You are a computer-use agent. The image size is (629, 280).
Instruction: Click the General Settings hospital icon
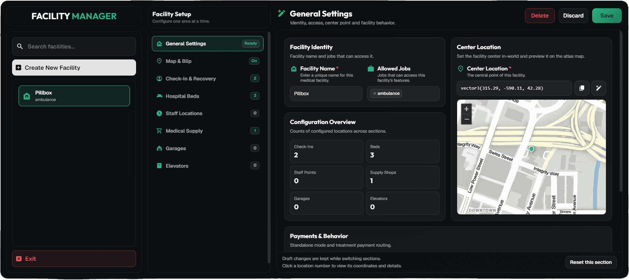159,44
